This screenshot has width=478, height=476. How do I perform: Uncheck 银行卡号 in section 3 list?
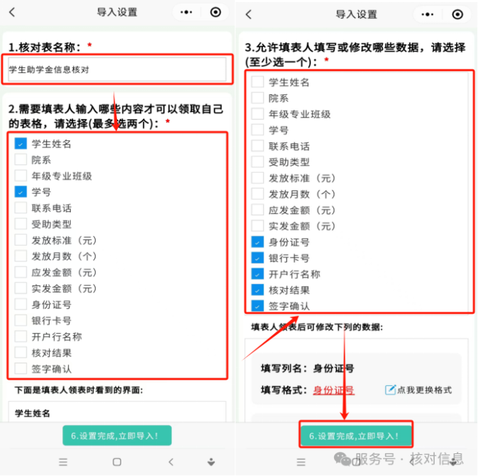257,258
